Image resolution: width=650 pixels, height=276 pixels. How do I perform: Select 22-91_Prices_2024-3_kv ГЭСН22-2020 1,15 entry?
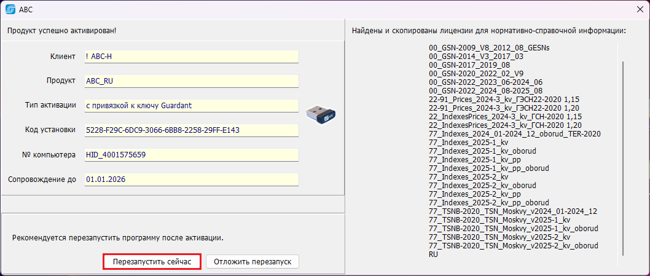(x=504, y=100)
